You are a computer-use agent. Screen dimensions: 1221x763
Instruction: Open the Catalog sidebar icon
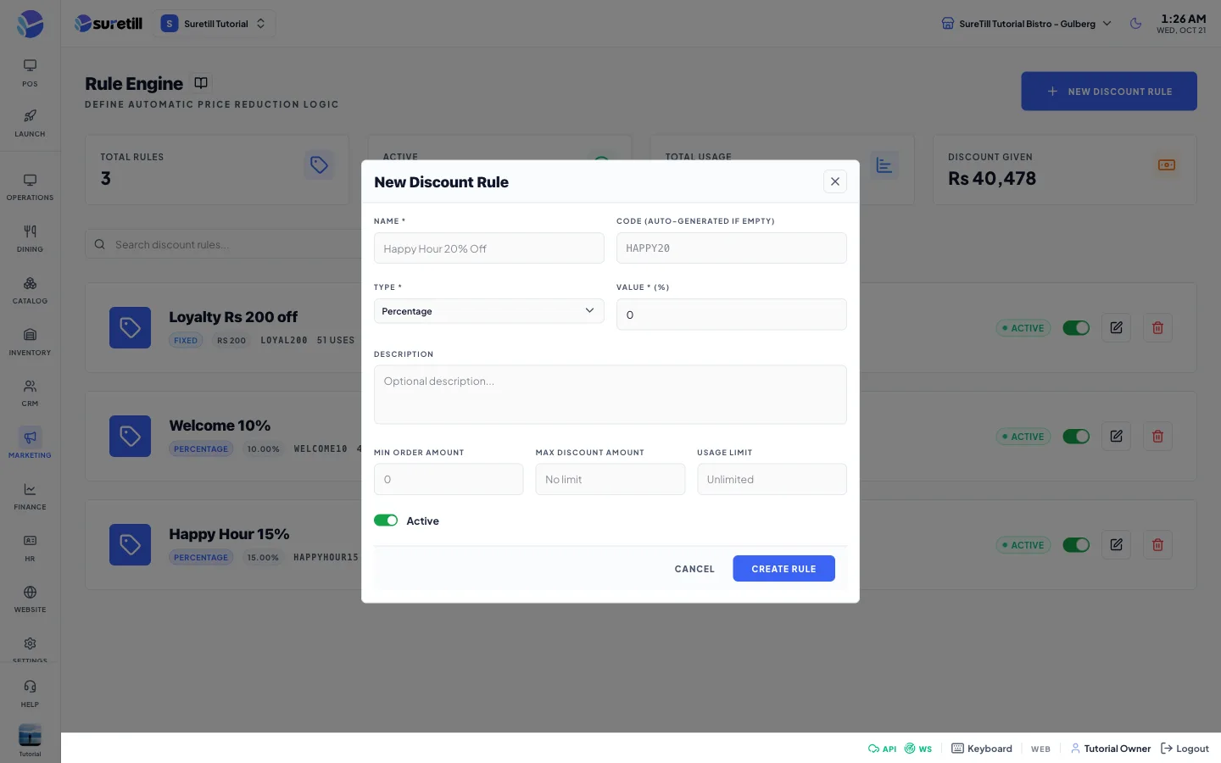pos(30,290)
